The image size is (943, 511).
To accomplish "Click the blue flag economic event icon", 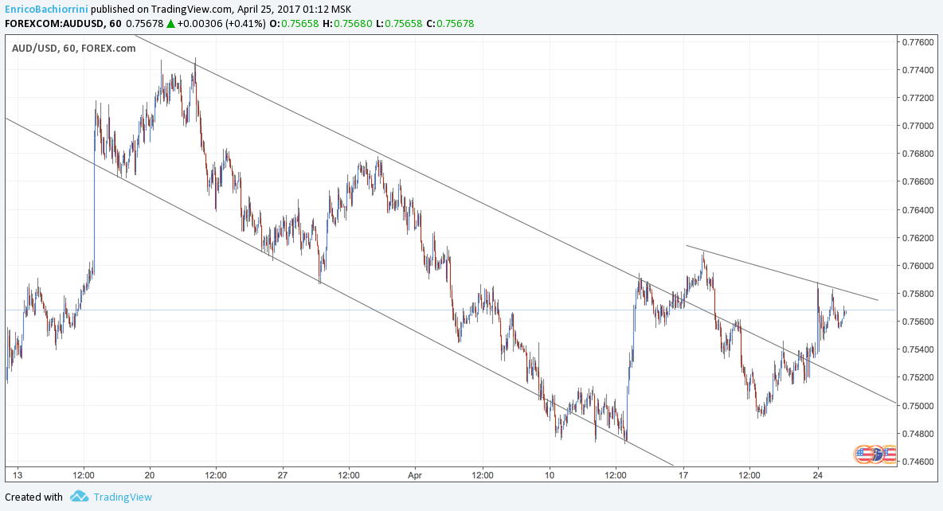I will 876,454.
